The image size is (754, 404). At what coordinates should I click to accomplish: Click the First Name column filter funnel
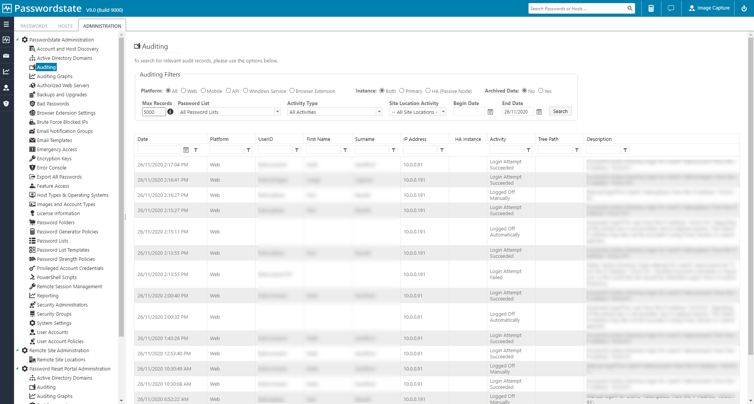[345, 150]
